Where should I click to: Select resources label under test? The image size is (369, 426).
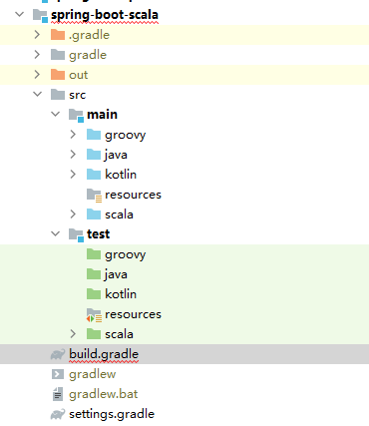coord(133,314)
